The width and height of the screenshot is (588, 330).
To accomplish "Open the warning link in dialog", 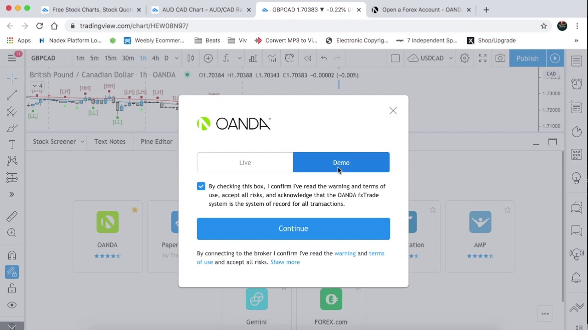I will click(345, 253).
